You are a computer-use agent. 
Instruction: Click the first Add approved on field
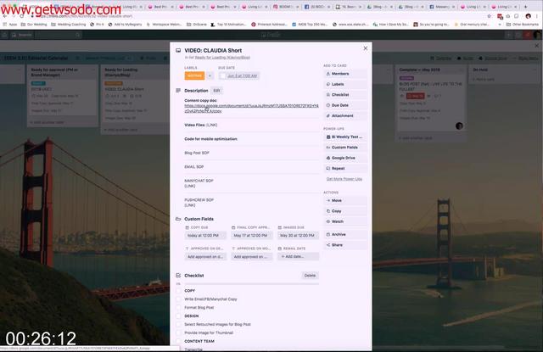point(205,256)
